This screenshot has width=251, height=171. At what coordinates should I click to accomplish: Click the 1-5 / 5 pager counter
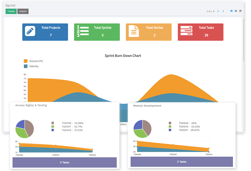(210, 11)
